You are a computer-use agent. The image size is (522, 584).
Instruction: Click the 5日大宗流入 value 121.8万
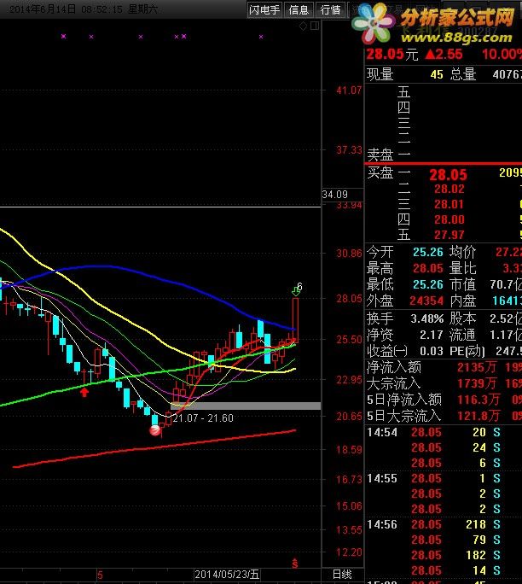click(x=478, y=416)
